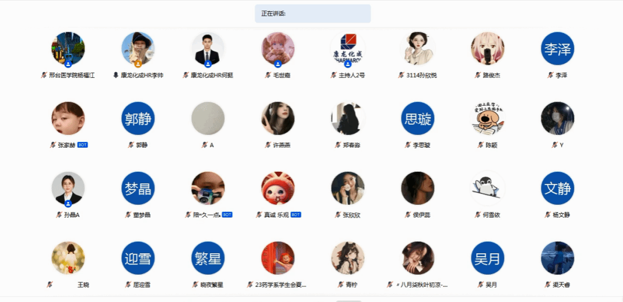Image resolution: width=623 pixels, height=302 pixels.
Task: Click the active microphone icon beside 康龙化成HR李帅
Action: pos(115,75)
